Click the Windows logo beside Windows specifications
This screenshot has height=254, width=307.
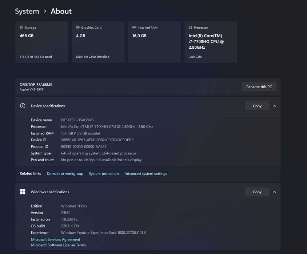(23, 192)
